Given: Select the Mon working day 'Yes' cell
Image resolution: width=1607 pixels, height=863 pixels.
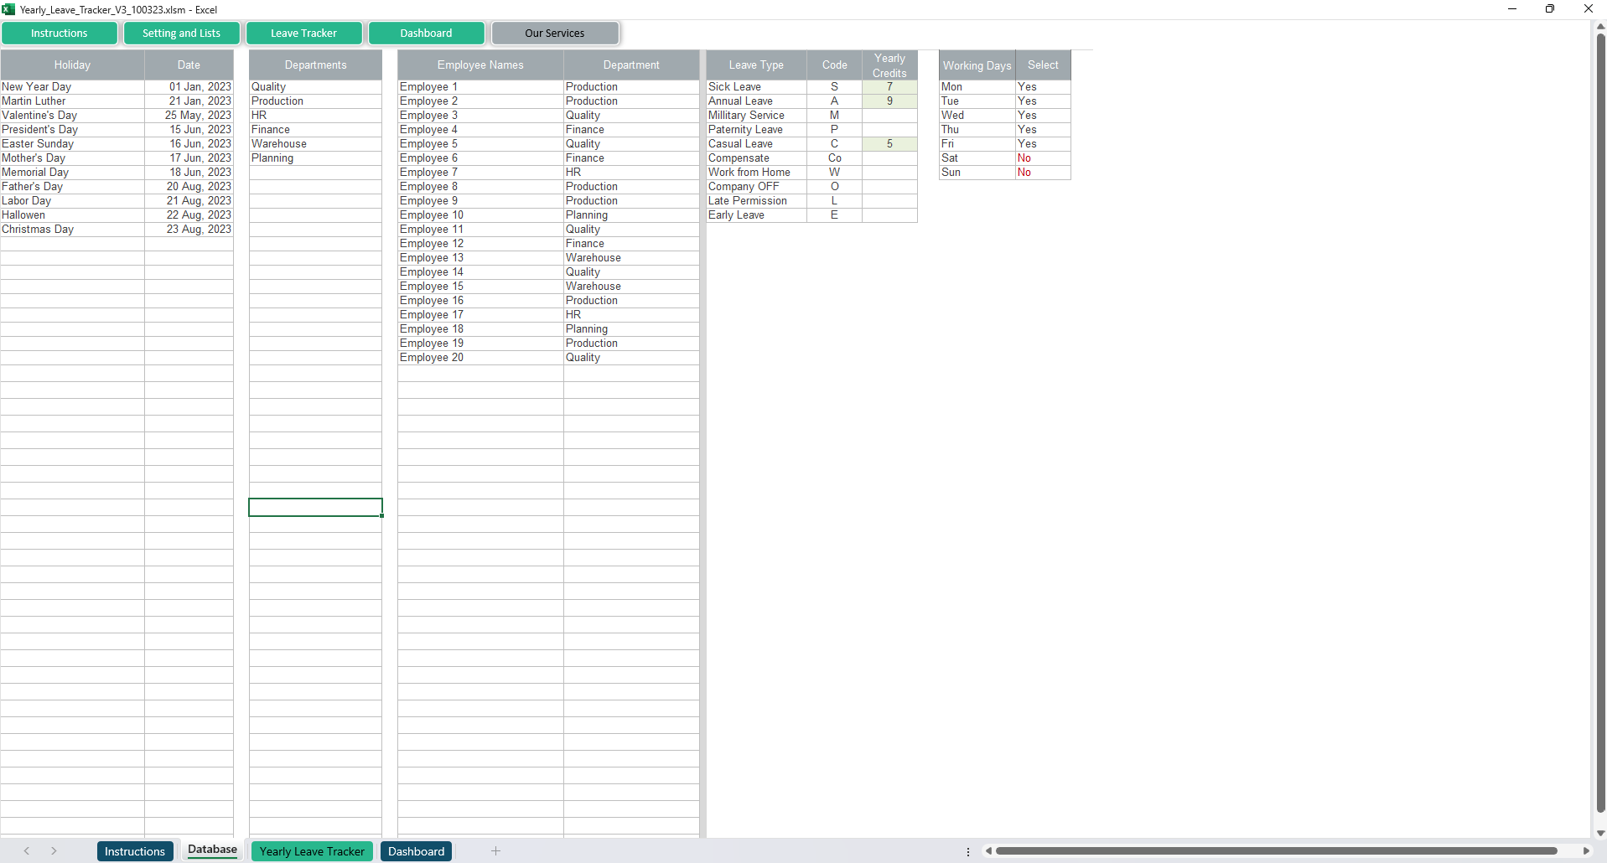Looking at the screenshot, I should pyautogui.click(x=1042, y=87).
